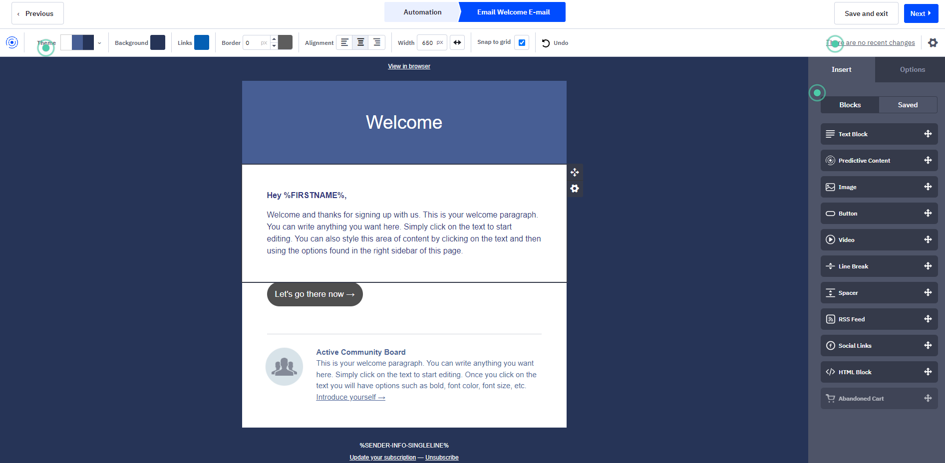Screen dimensions: 945x463
Task: Click the block move handle icon
Action: (x=575, y=173)
